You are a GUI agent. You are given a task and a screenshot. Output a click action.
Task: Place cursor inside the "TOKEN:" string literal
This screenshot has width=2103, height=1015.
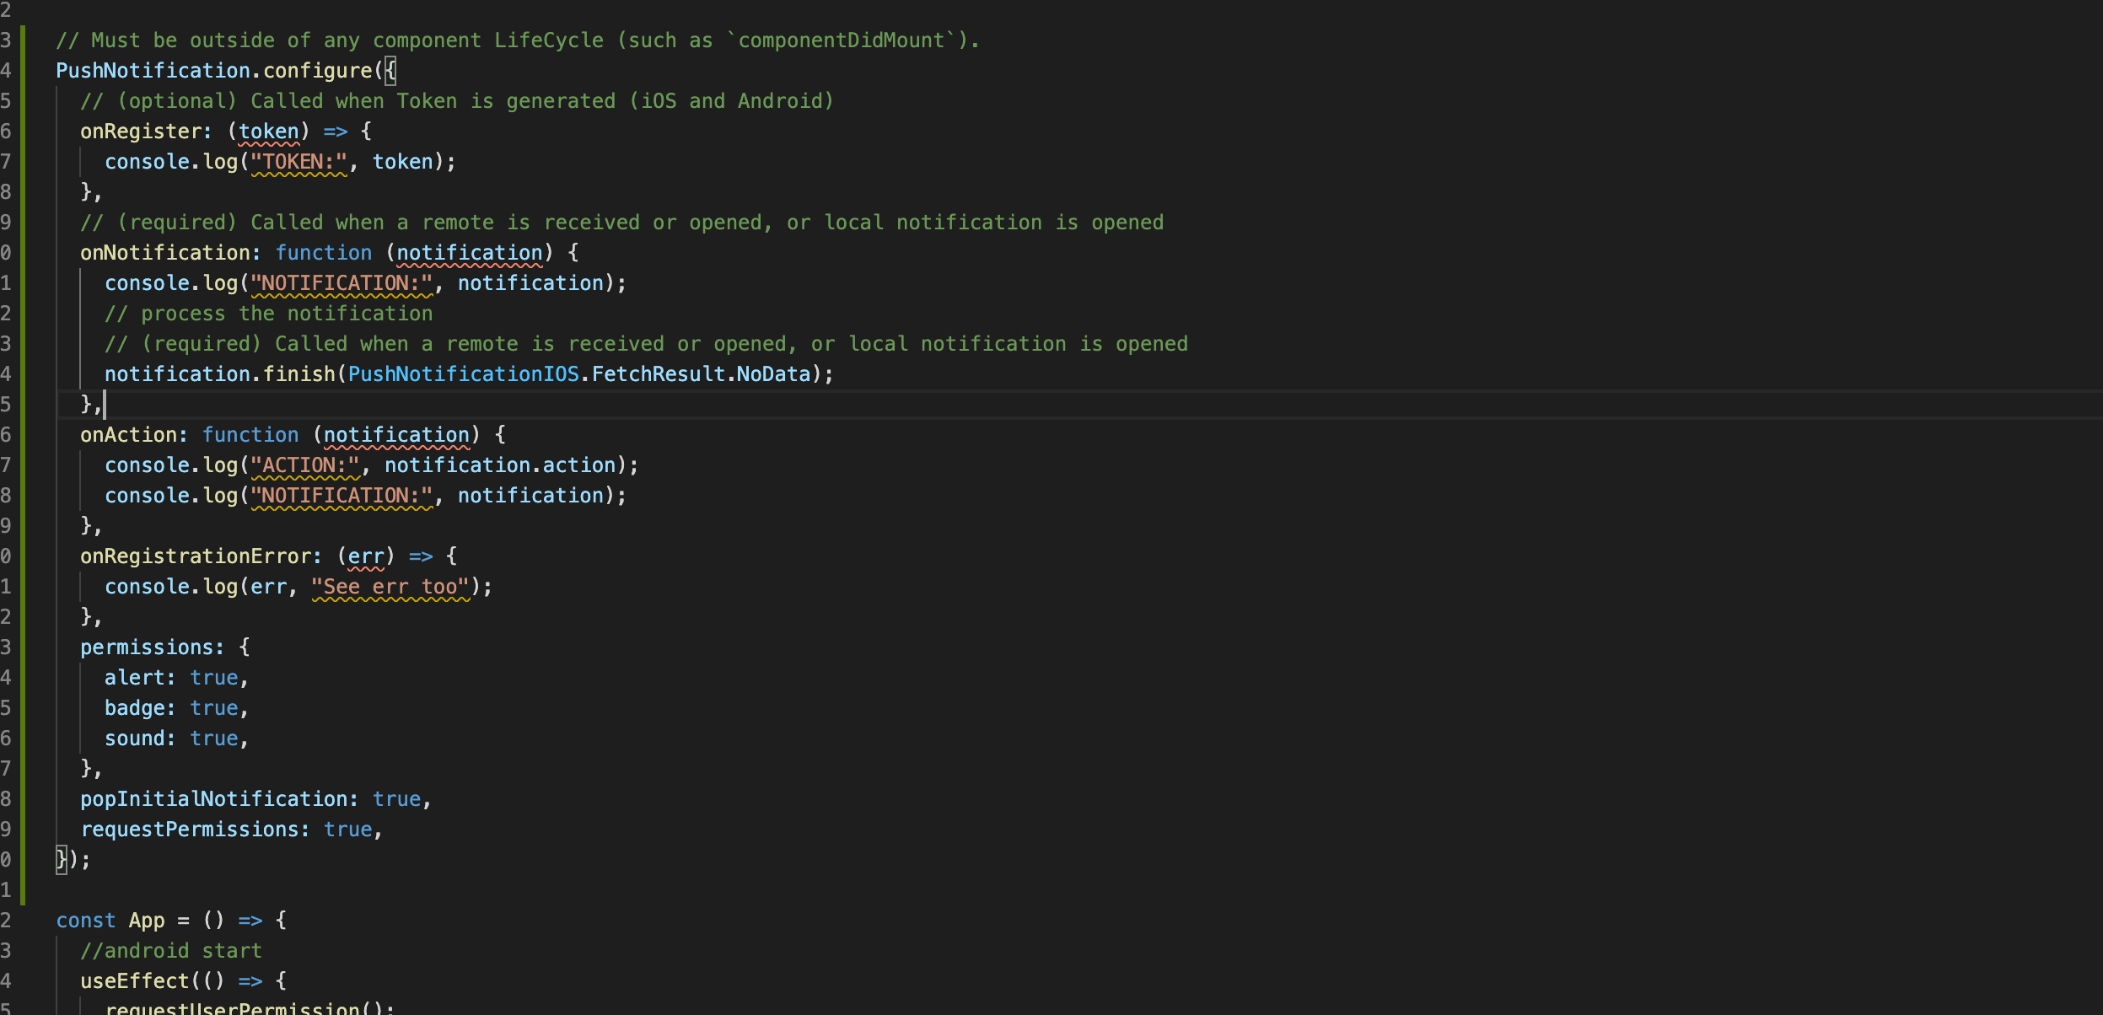pos(299,161)
